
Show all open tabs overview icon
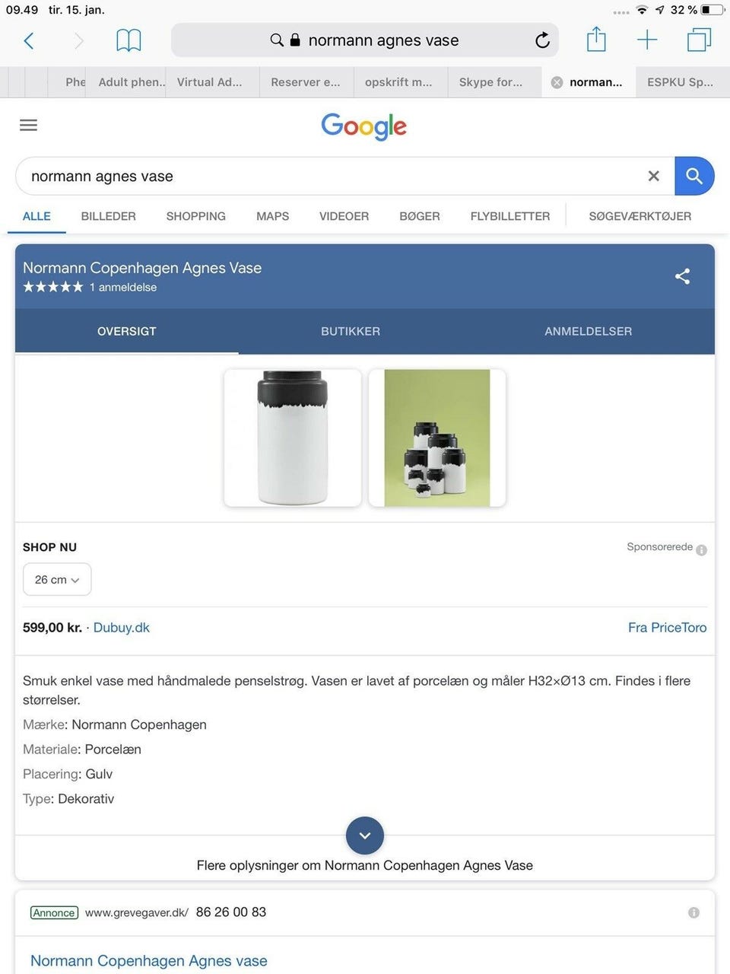click(698, 40)
